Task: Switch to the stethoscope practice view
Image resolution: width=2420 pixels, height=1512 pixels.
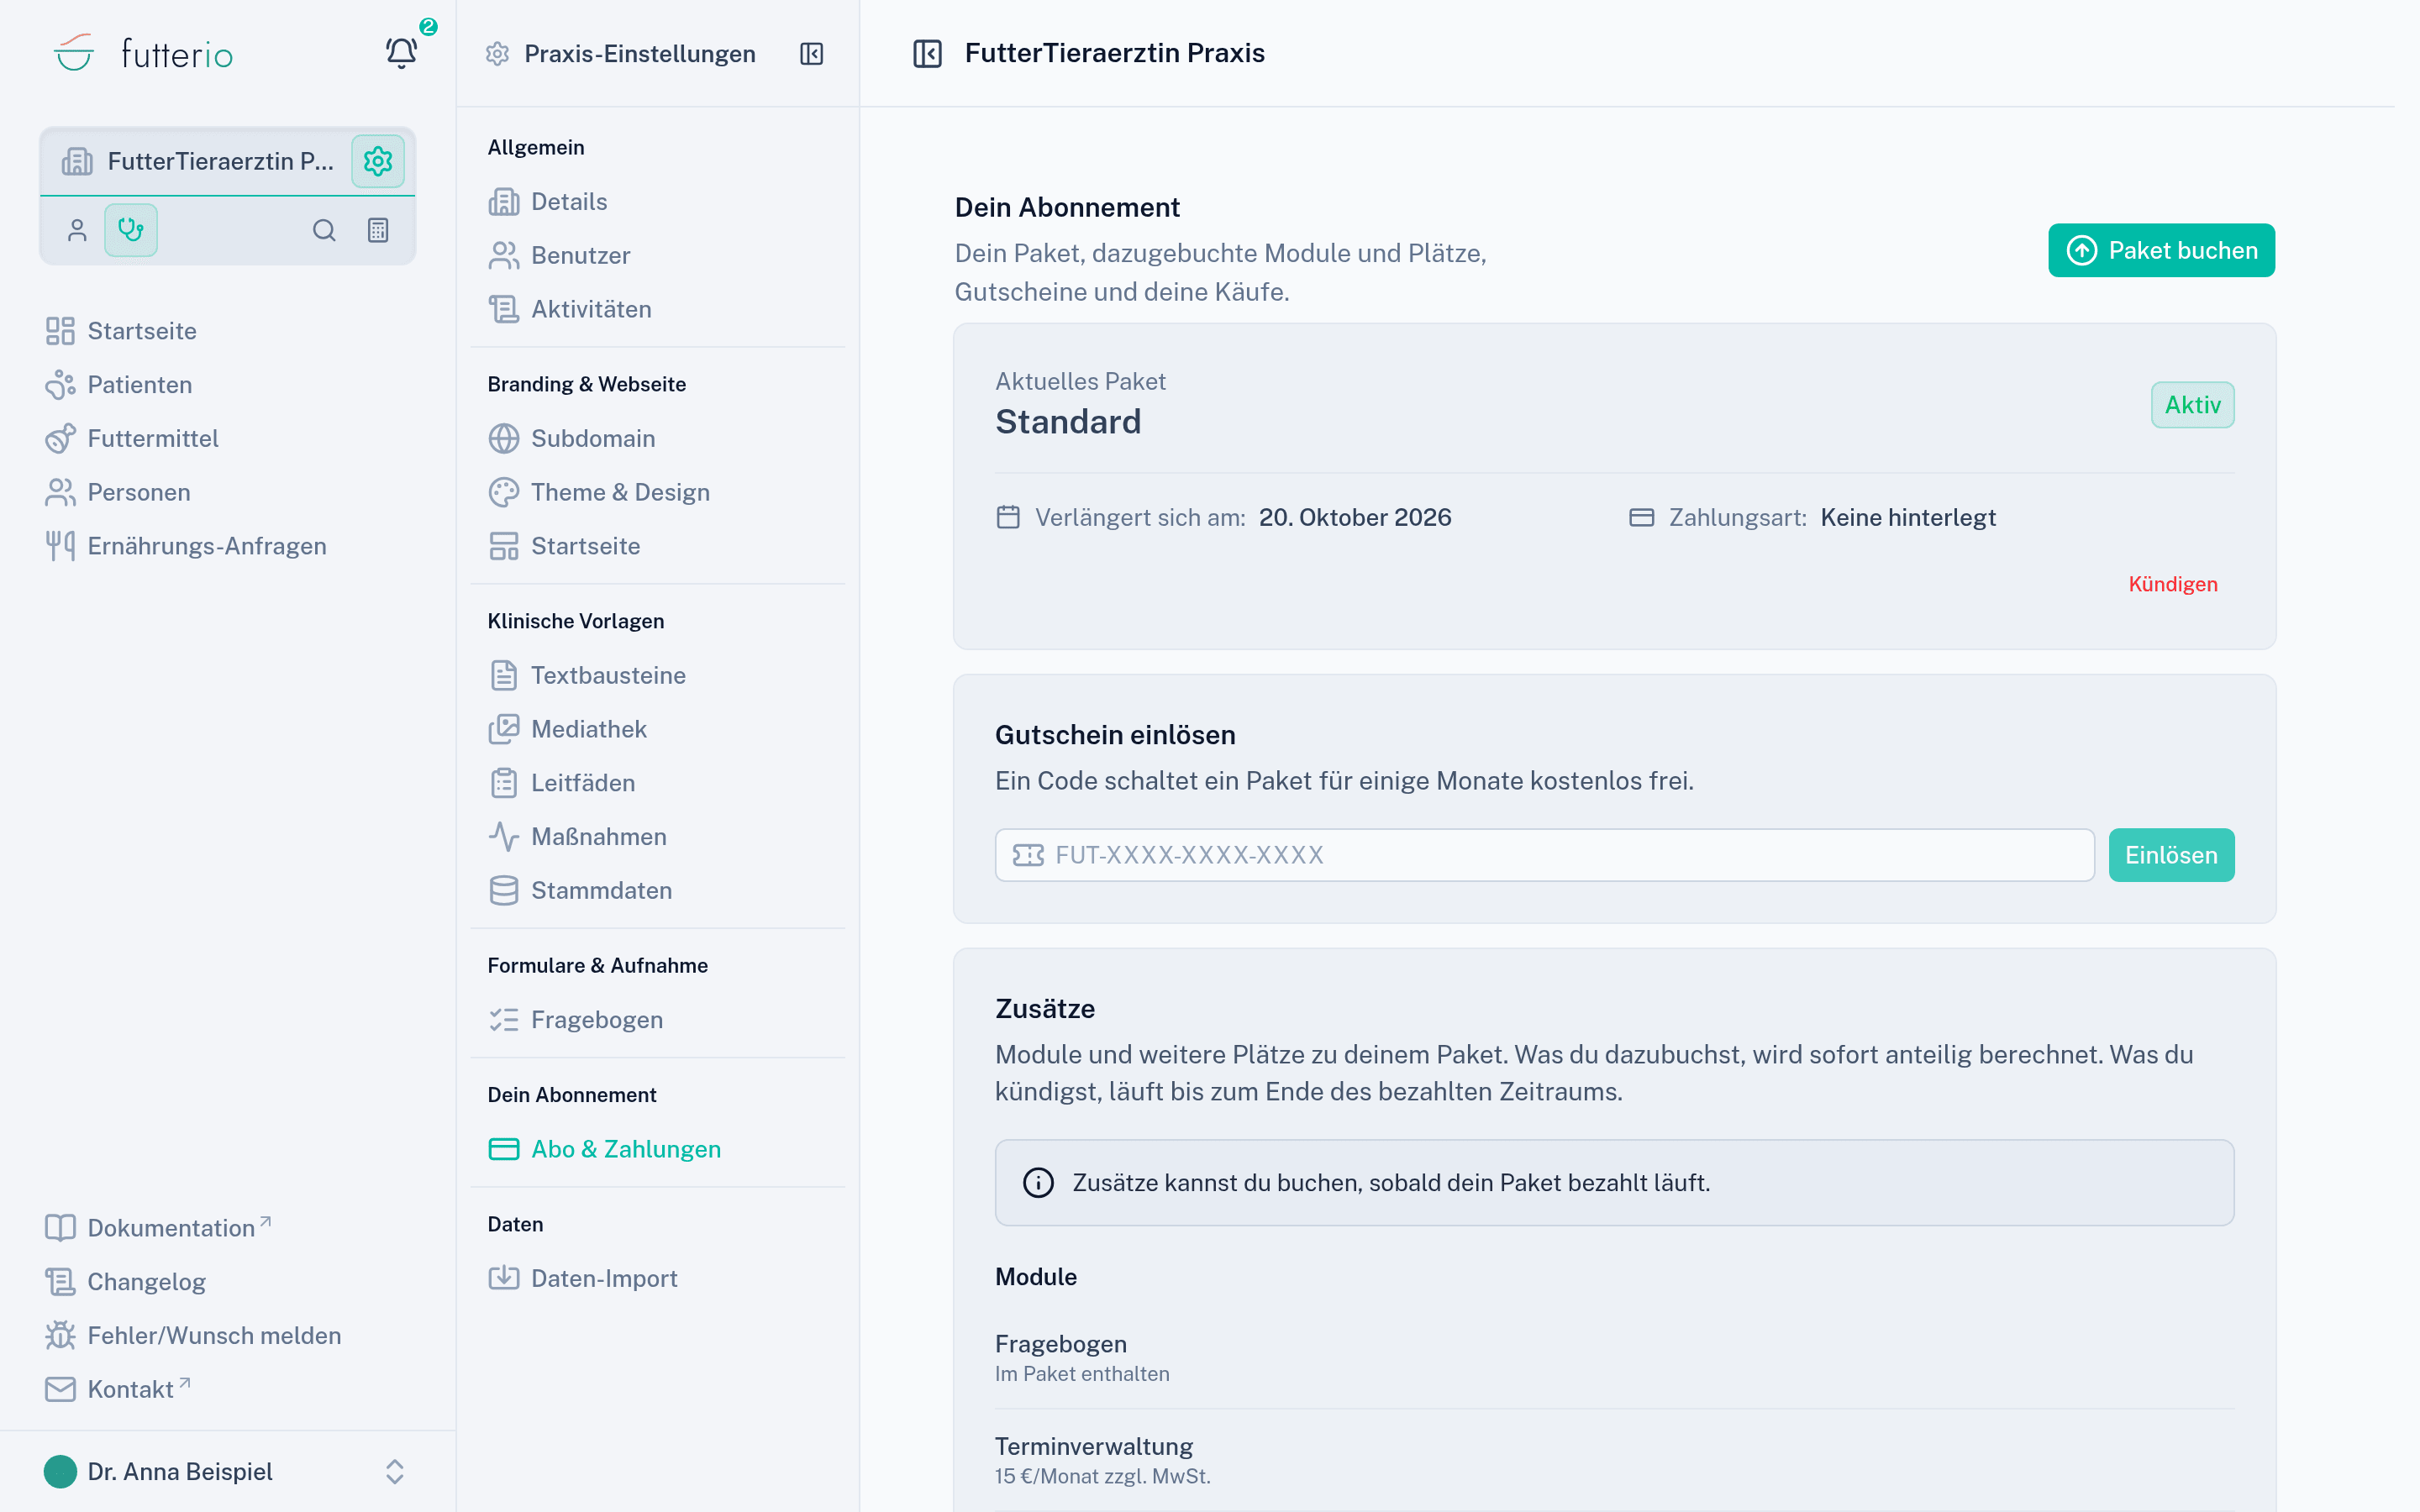Action: (131, 230)
